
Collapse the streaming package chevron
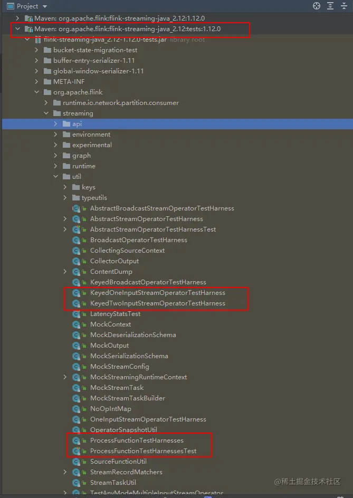tap(46, 113)
